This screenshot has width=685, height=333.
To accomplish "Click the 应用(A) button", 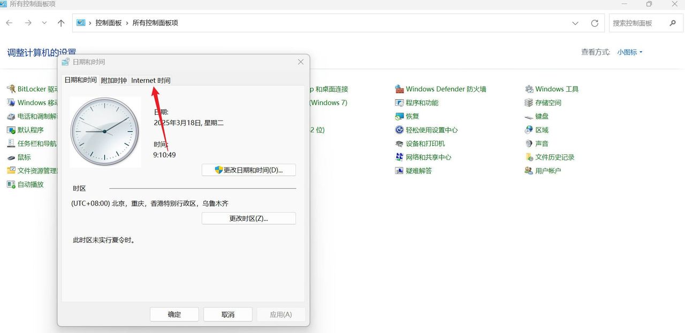I will (x=281, y=314).
